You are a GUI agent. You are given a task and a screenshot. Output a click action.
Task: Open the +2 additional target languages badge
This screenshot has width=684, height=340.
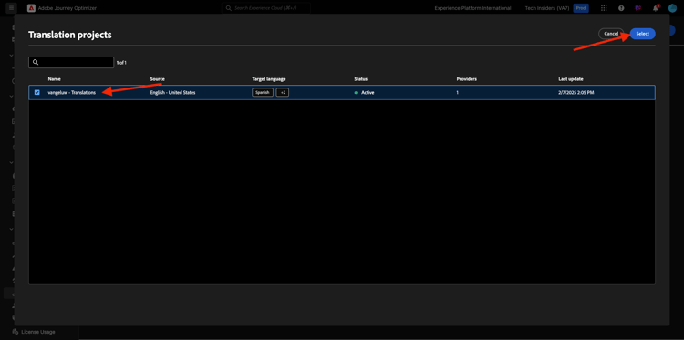point(282,92)
